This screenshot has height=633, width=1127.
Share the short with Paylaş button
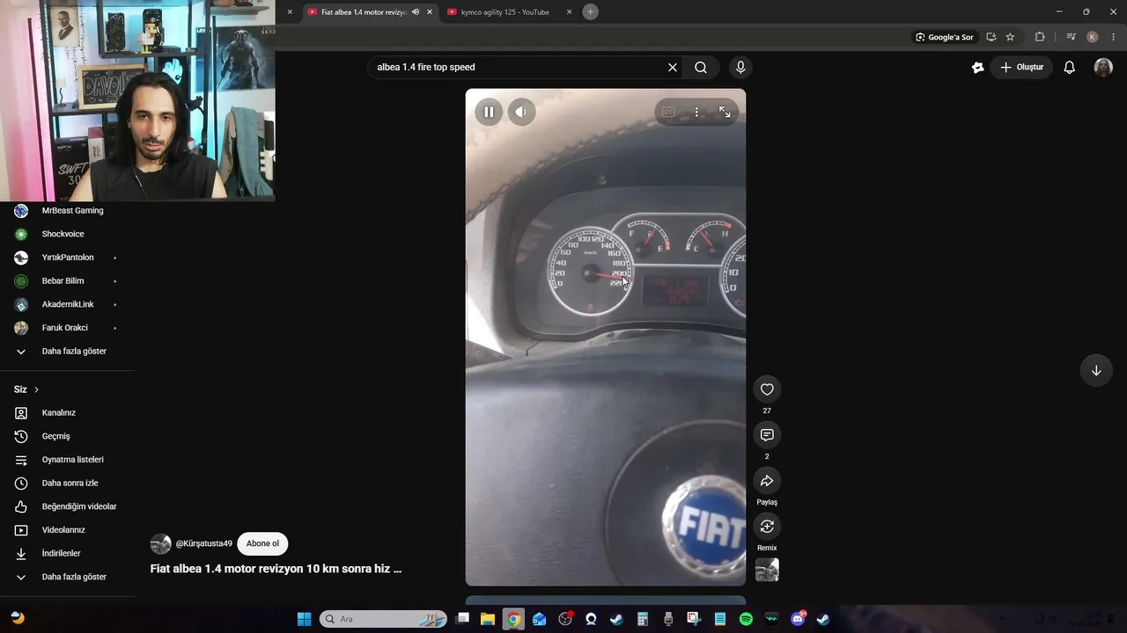[x=767, y=481]
